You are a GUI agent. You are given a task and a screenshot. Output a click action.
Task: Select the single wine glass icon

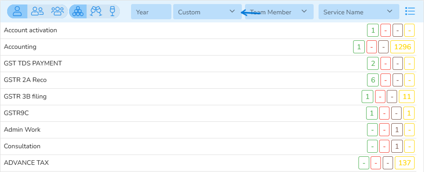[x=112, y=11]
